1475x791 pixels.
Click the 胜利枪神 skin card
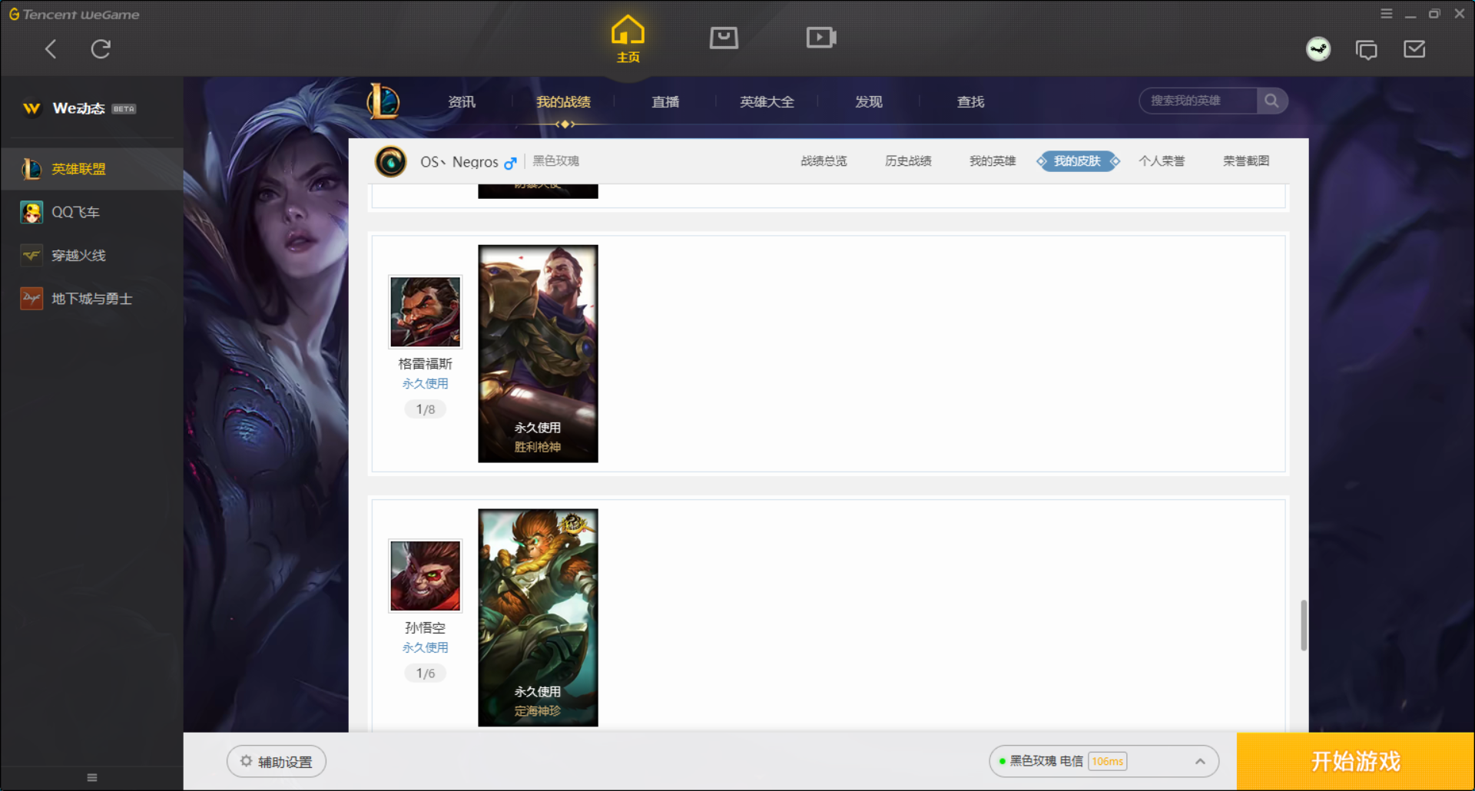tap(538, 353)
